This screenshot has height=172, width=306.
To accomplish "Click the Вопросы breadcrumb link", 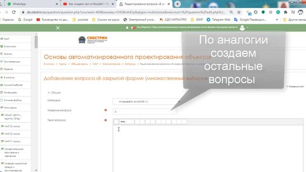I will [131, 64].
